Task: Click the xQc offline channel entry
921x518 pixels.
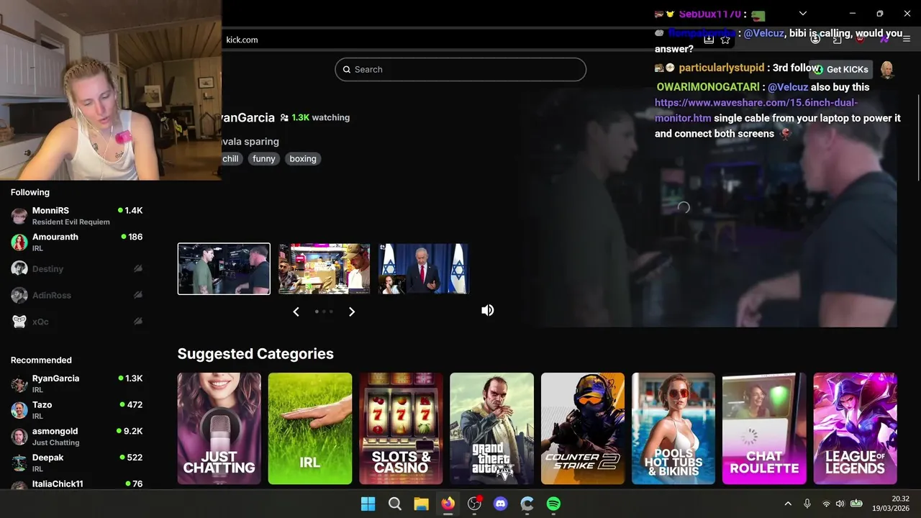Action: [x=77, y=322]
